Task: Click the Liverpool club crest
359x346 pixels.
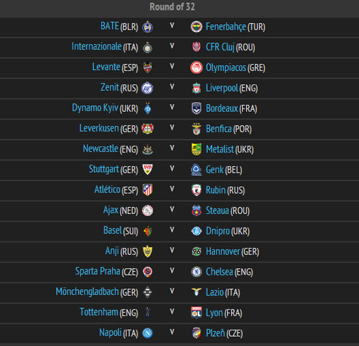Action: 196,88
